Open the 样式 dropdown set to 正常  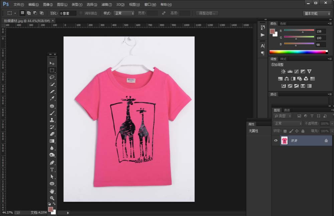[124, 13]
